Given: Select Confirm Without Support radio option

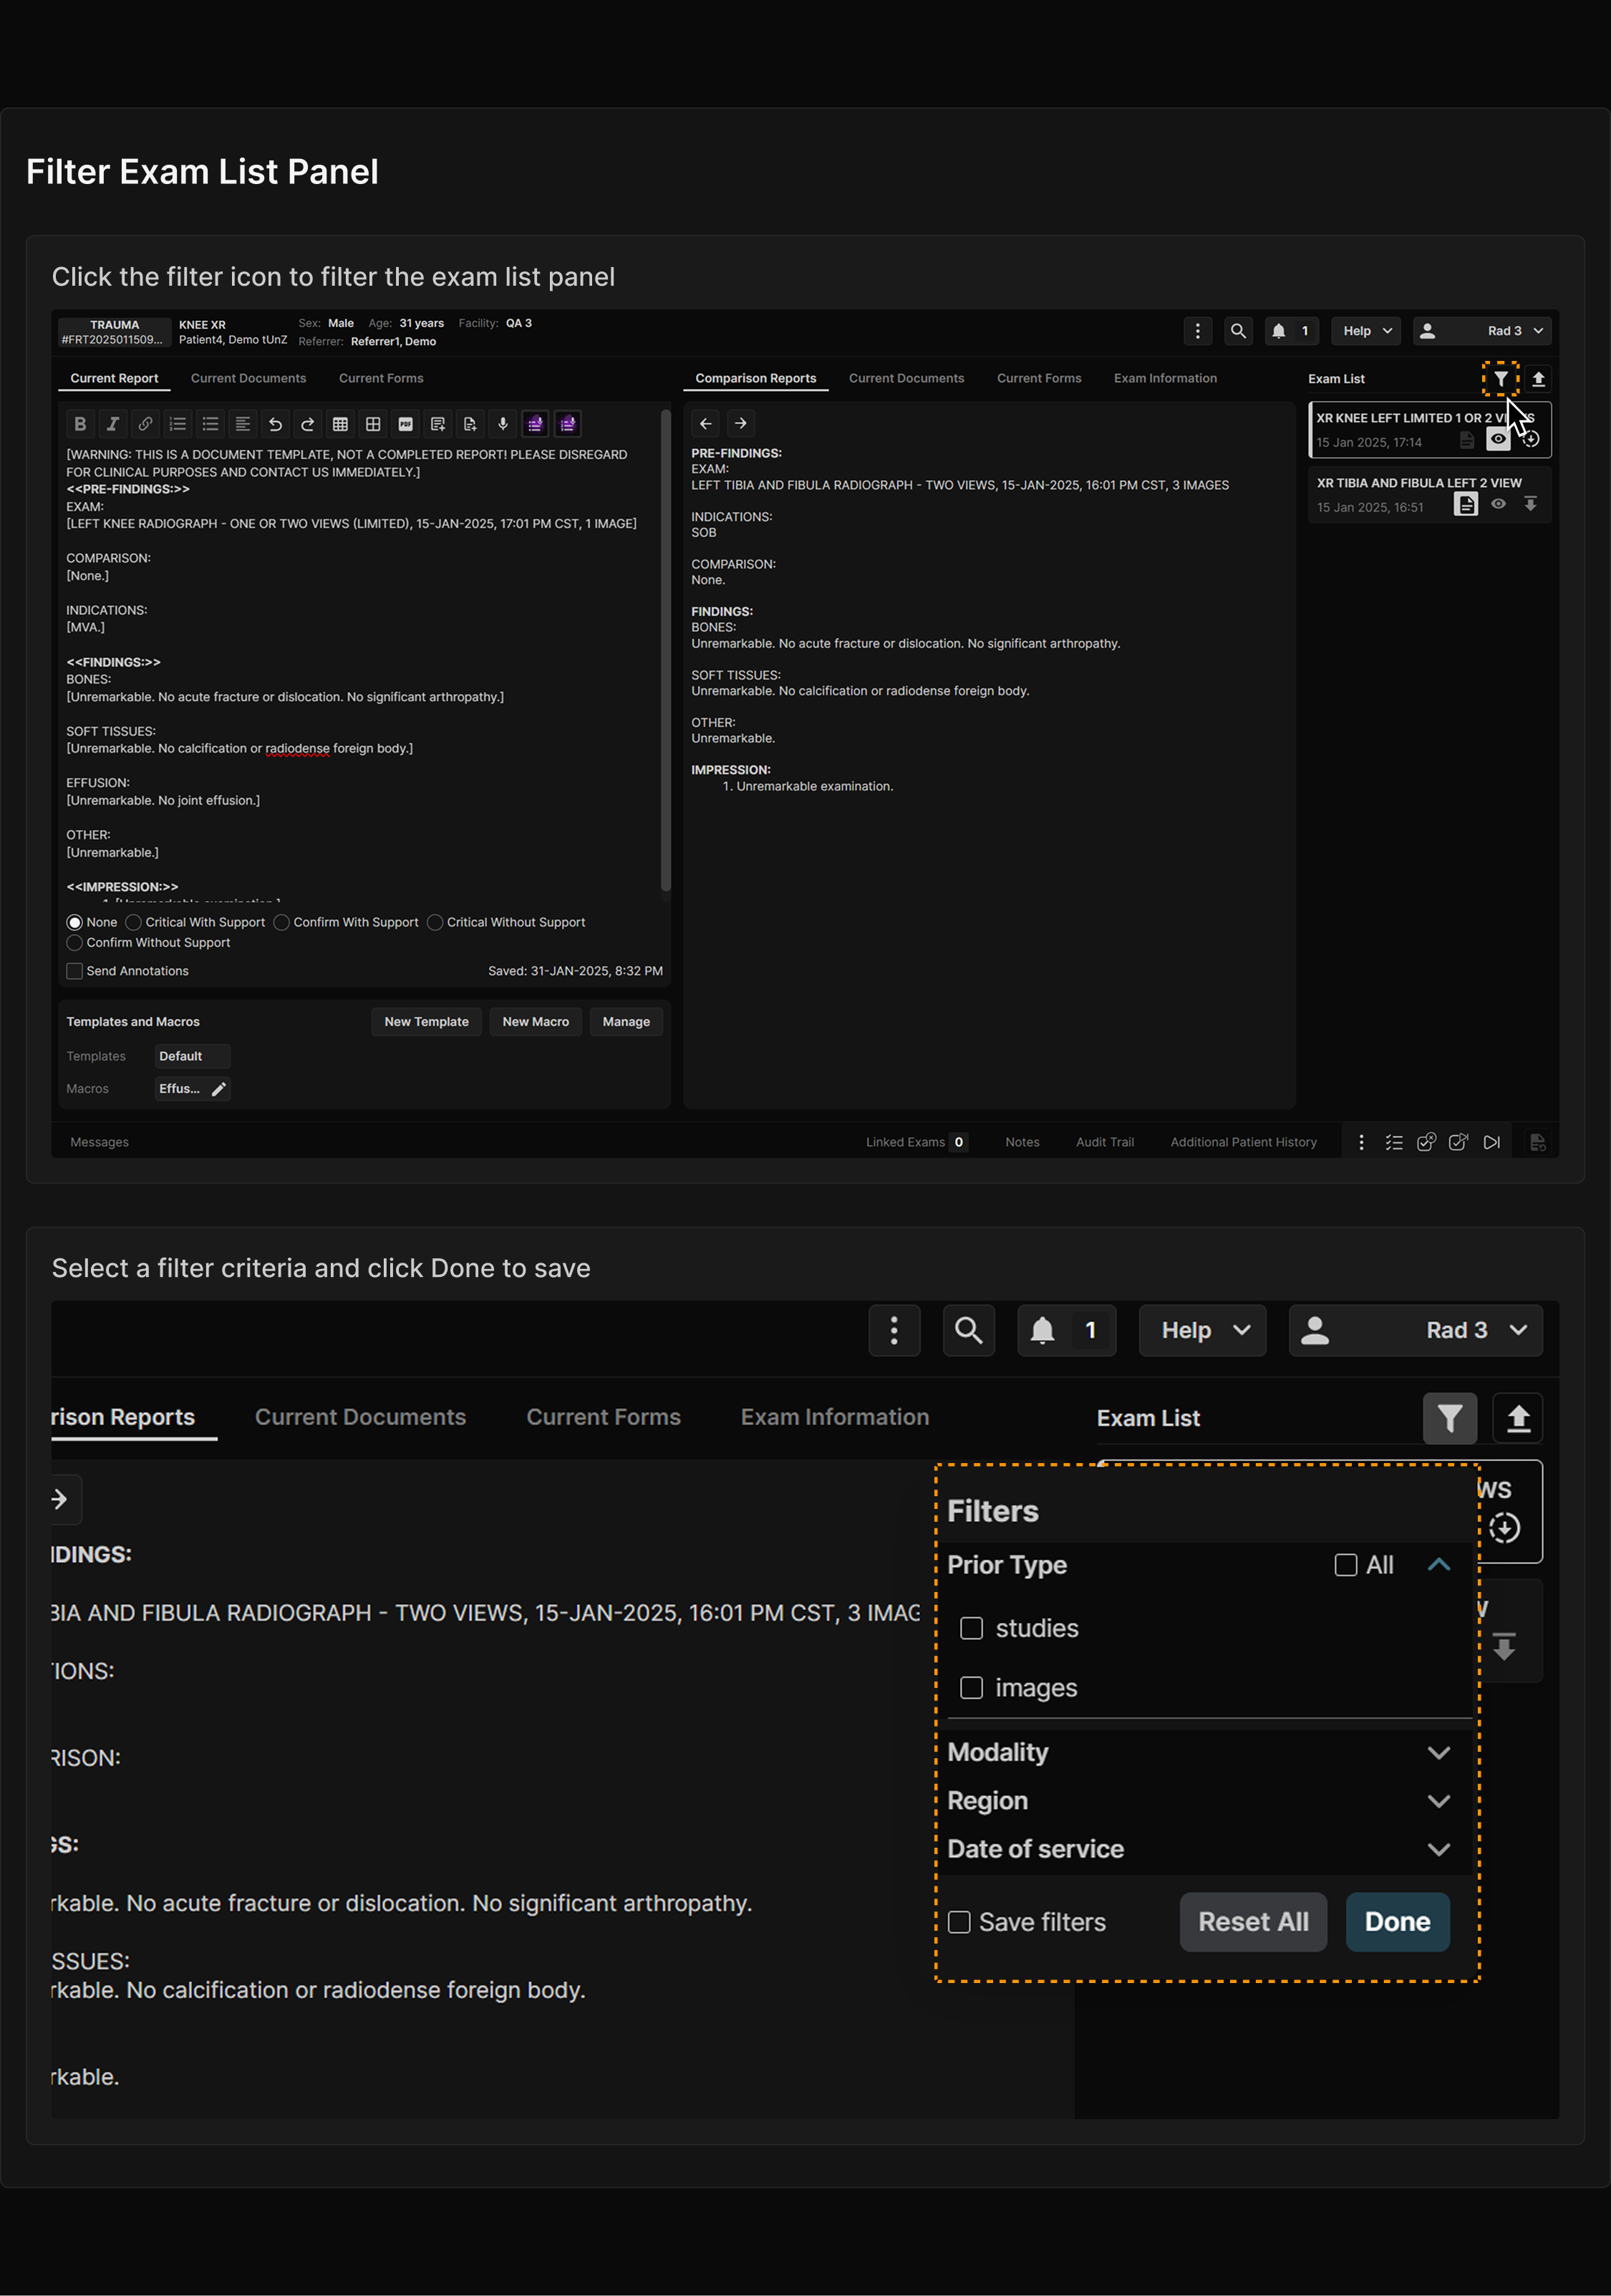Looking at the screenshot, I should 74,943.
